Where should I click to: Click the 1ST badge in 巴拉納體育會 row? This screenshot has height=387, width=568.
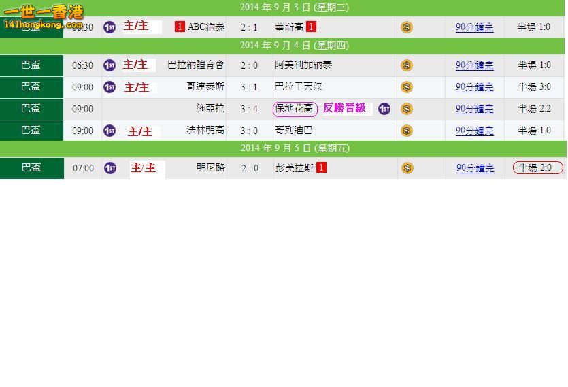click(x=110, y=65)
